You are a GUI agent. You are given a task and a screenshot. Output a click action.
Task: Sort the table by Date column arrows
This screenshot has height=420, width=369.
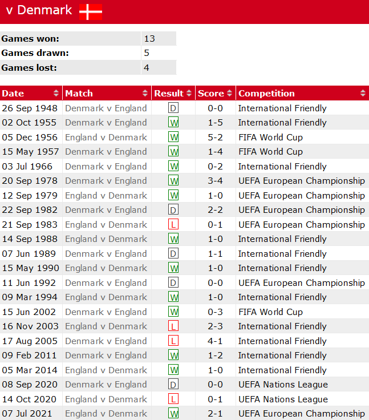pyautogui.click(x=56, y=94)
